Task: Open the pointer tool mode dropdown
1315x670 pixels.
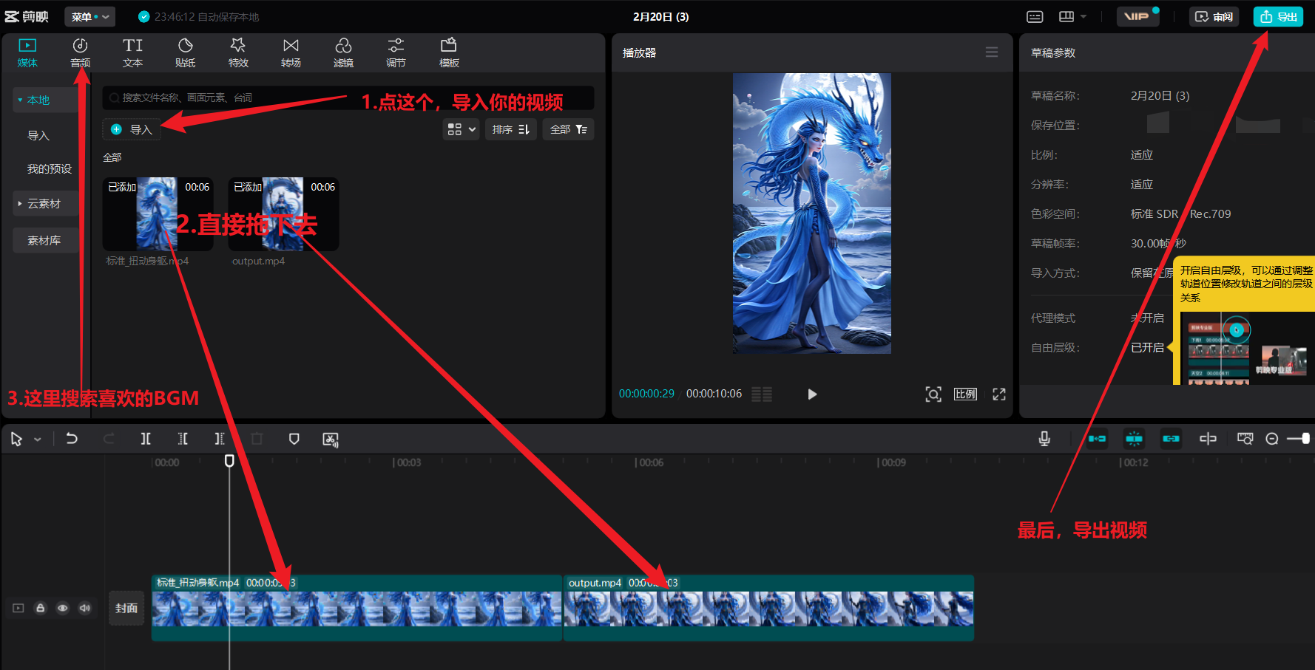Action: (x=38, y=440)
